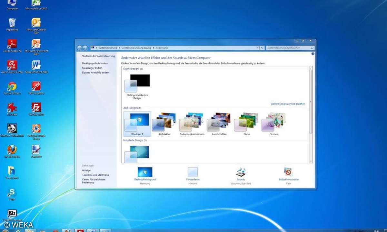This screenshot has height=232, width=387.
Task: Open Startseite der Systemsteuerung link
Action: click(x=98, y=56)
